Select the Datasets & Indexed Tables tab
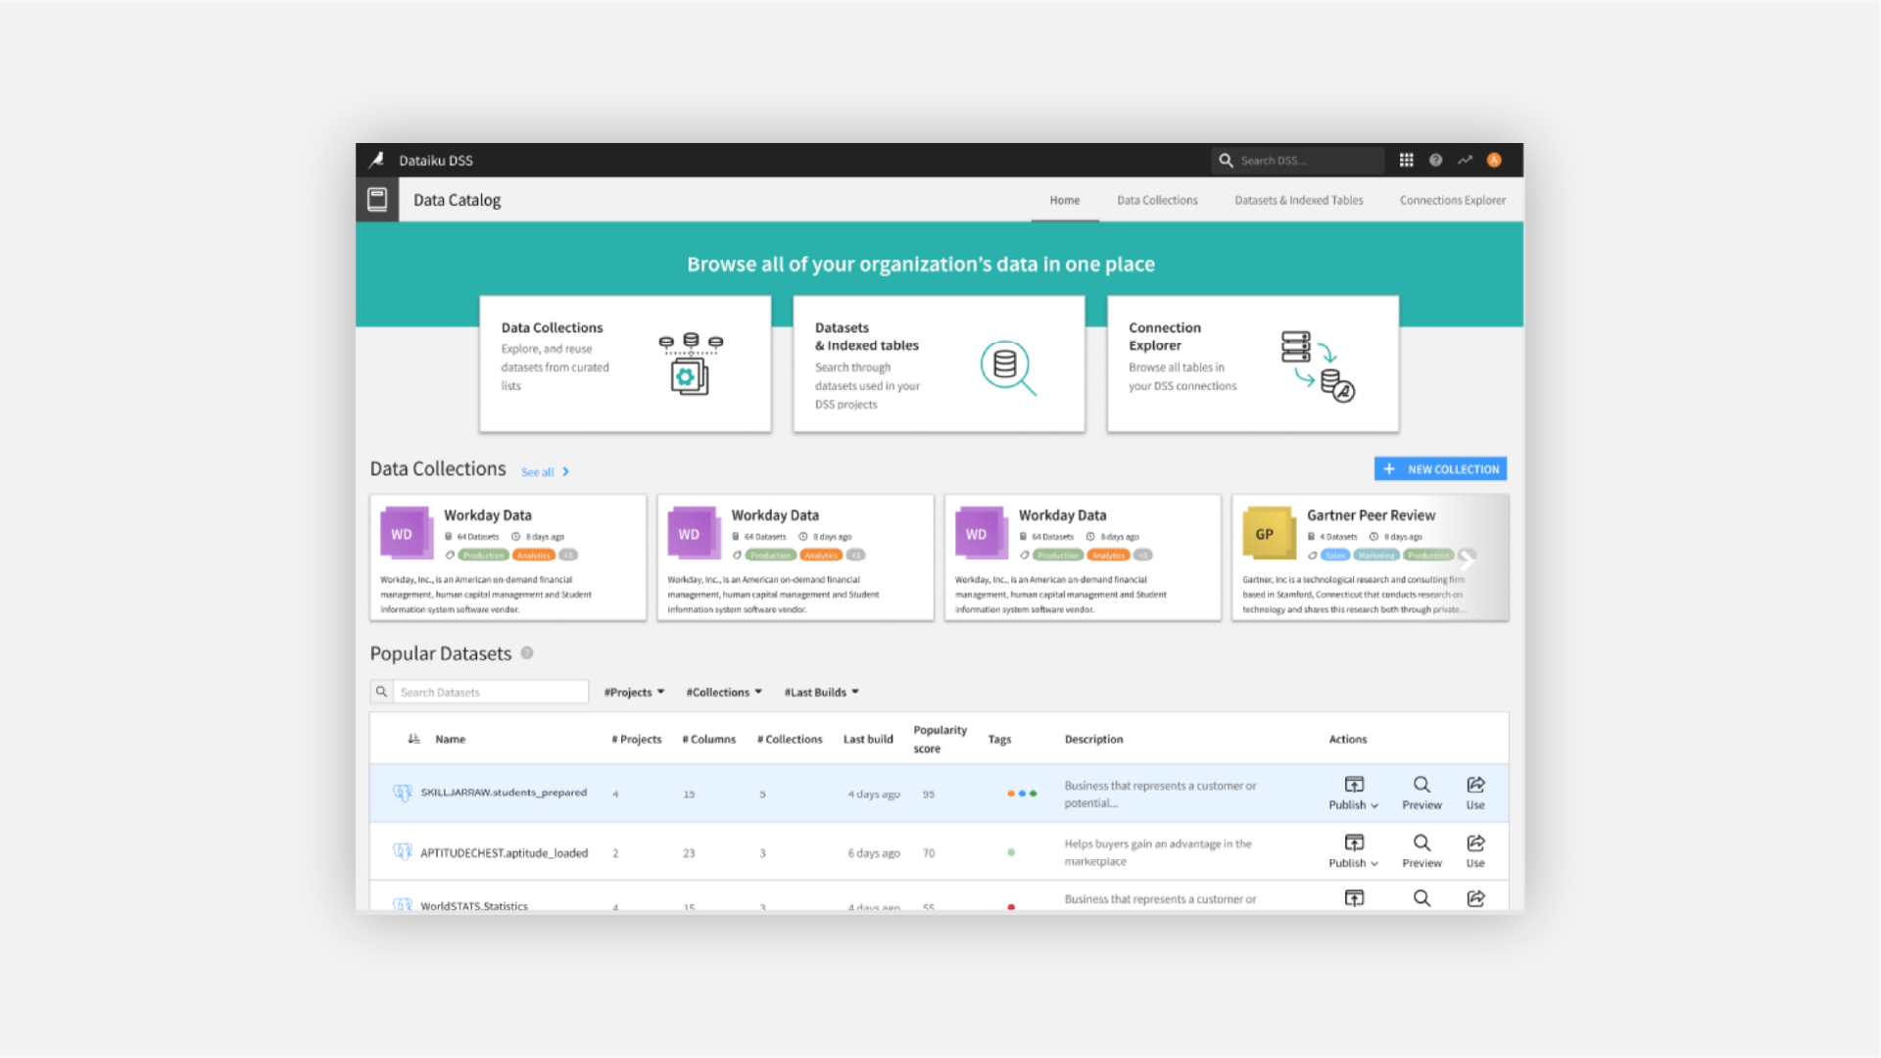This screenshot has height=1058, width=1881. (1298, 200)
